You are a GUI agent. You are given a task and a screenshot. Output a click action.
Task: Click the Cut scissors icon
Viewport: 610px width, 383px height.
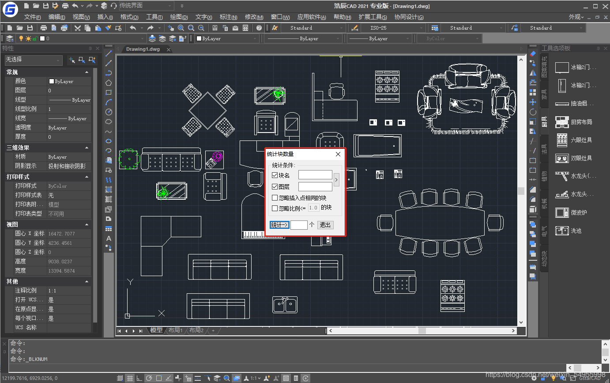coord(78,28)
